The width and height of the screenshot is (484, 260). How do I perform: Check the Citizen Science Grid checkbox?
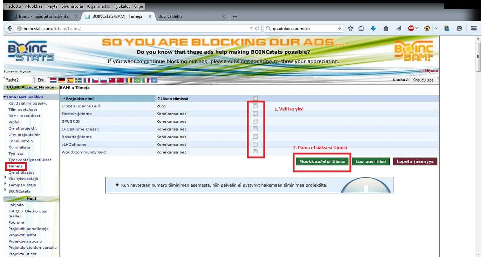click(255, 106)
